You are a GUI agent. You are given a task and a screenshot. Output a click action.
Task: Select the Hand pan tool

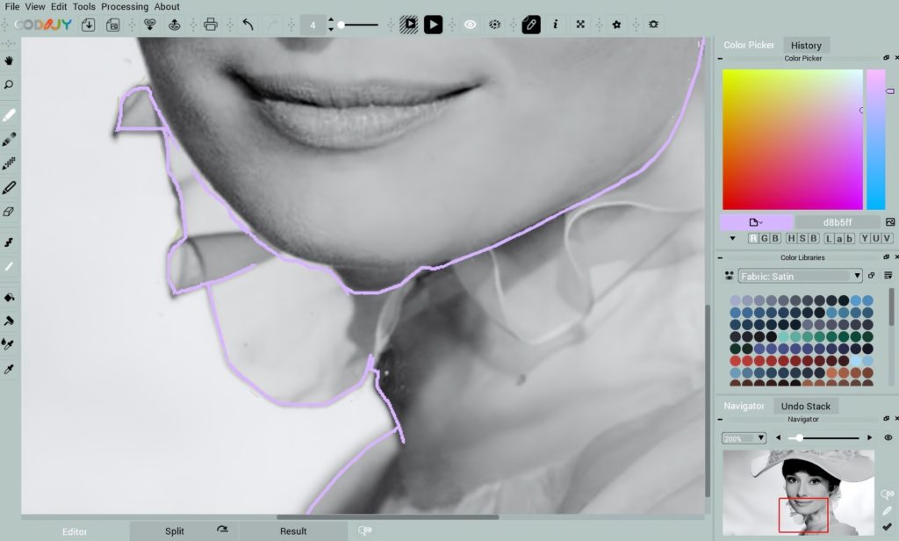(10, 60)
